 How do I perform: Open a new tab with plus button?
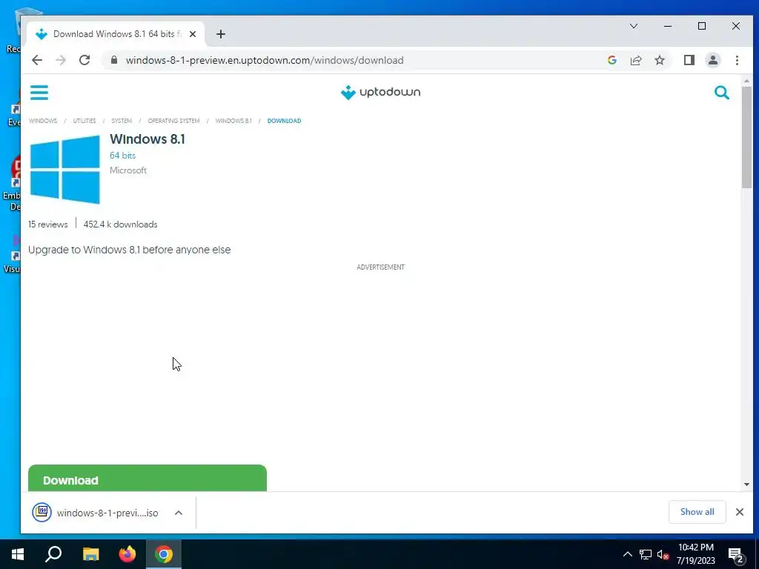point(221,34)
